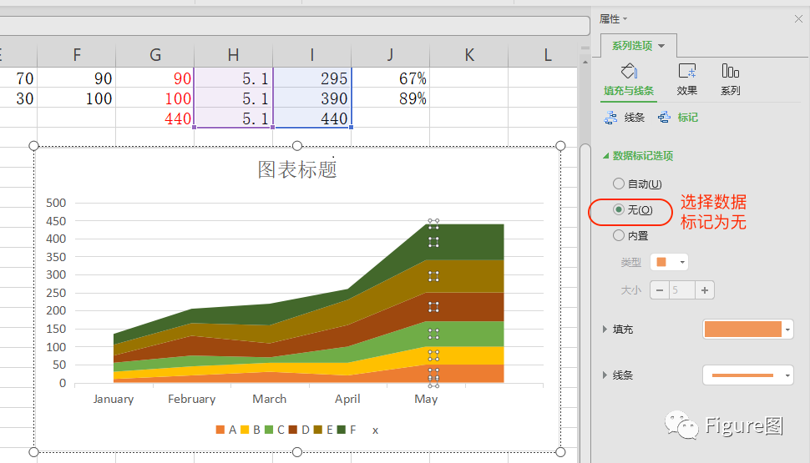The width and height of the screenshot is (810, 463).
Task: Click legend entry C
Action: pyautogui.click(x=275, y=430)
